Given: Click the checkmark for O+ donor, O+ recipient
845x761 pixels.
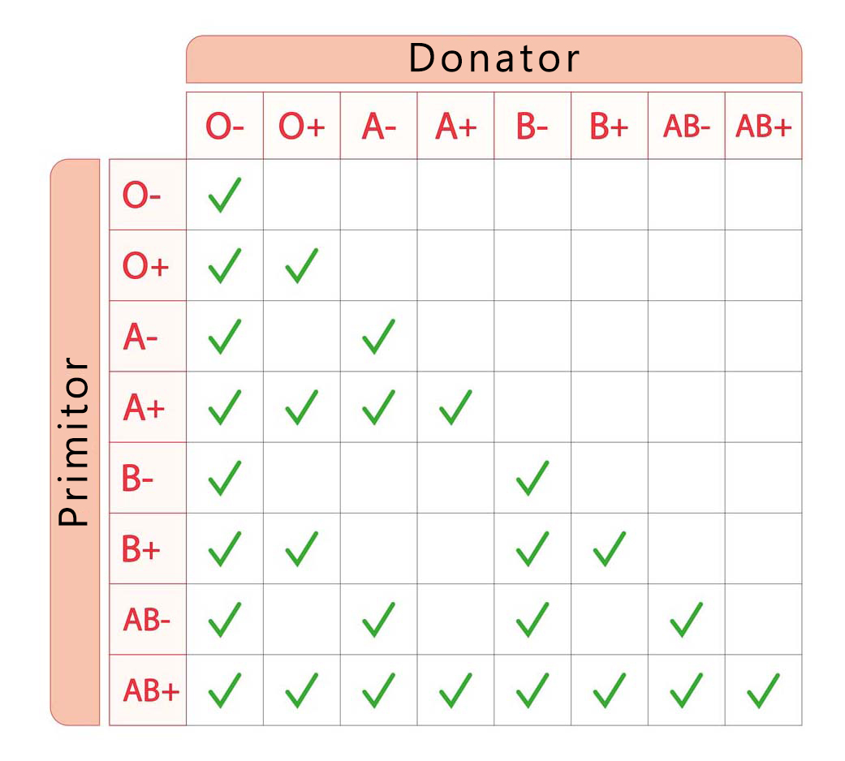Looking at the screenshot, I should pyautogui.click(x=302, y=266).
